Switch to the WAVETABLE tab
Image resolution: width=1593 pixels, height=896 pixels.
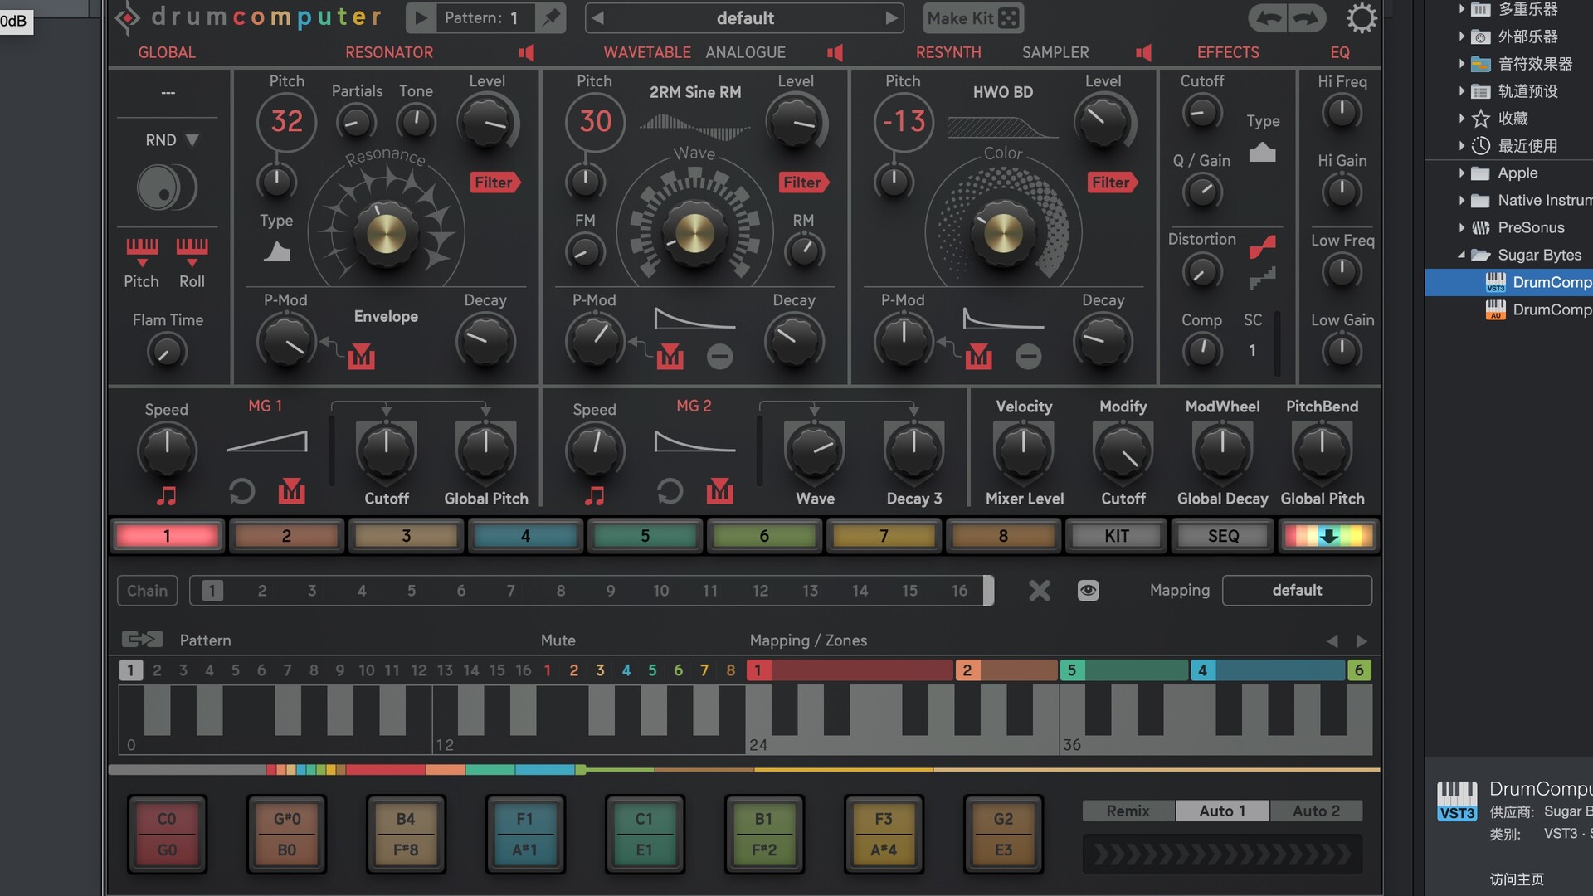647,52
